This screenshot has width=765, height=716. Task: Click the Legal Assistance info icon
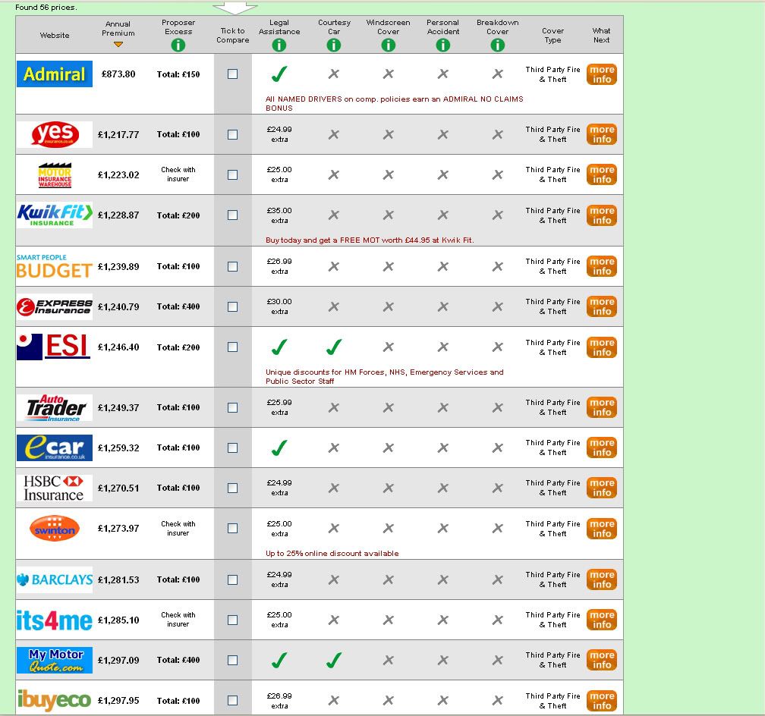tap(279, 46)
